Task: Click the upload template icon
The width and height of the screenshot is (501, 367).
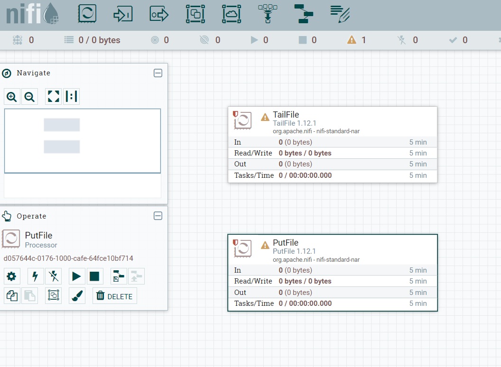Action: (x=137, y=276)
